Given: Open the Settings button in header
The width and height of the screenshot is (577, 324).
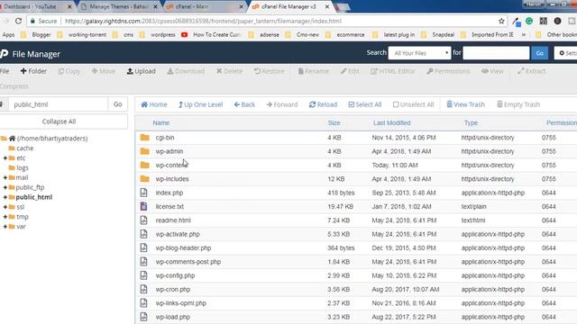Looking at the screenshot, I should pyautogui.click(x=566, y=53).
